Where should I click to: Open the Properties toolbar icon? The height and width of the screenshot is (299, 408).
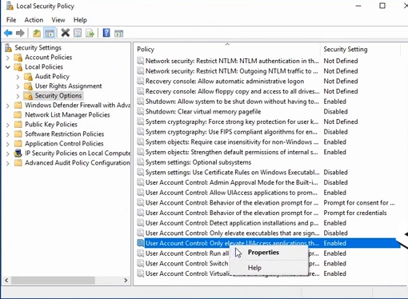[x=78, y=34]
